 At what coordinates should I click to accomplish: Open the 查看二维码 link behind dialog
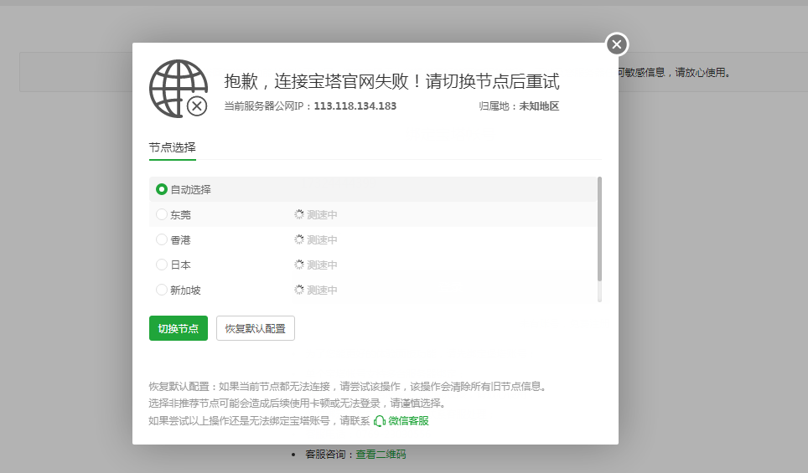tap(381, 455)
